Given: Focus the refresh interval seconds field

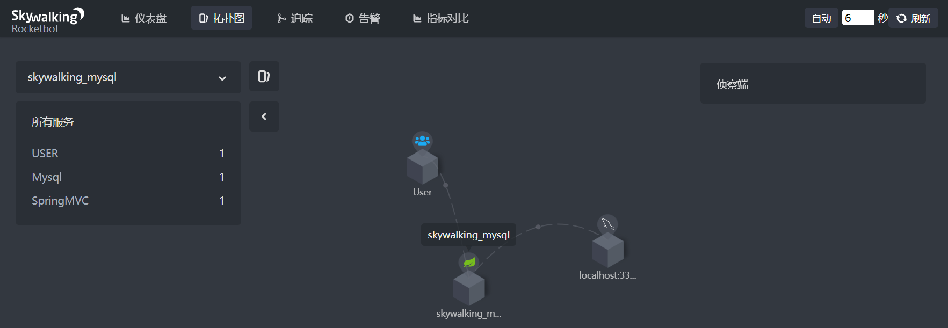Looking at the screenshot, I should point(858,18).
